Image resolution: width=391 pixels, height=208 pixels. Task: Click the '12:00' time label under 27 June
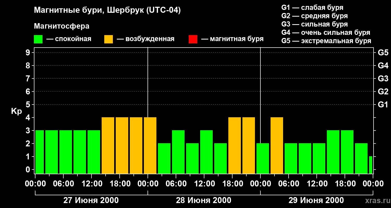point(91,184)
